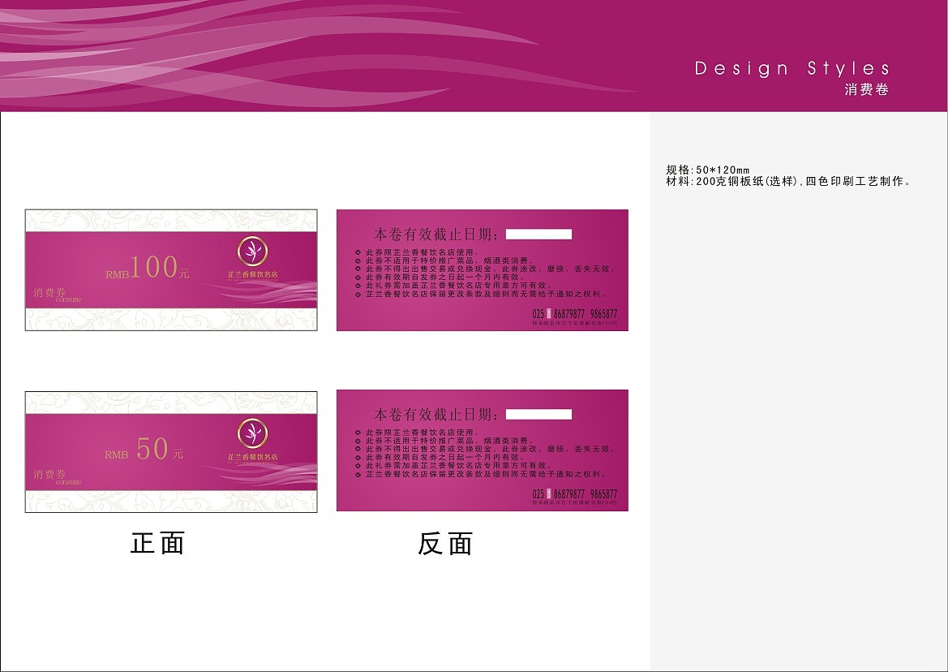Click the 'RMB 50元' amount text
Viewport: 948px width, 672px height.
pos(144,449)
